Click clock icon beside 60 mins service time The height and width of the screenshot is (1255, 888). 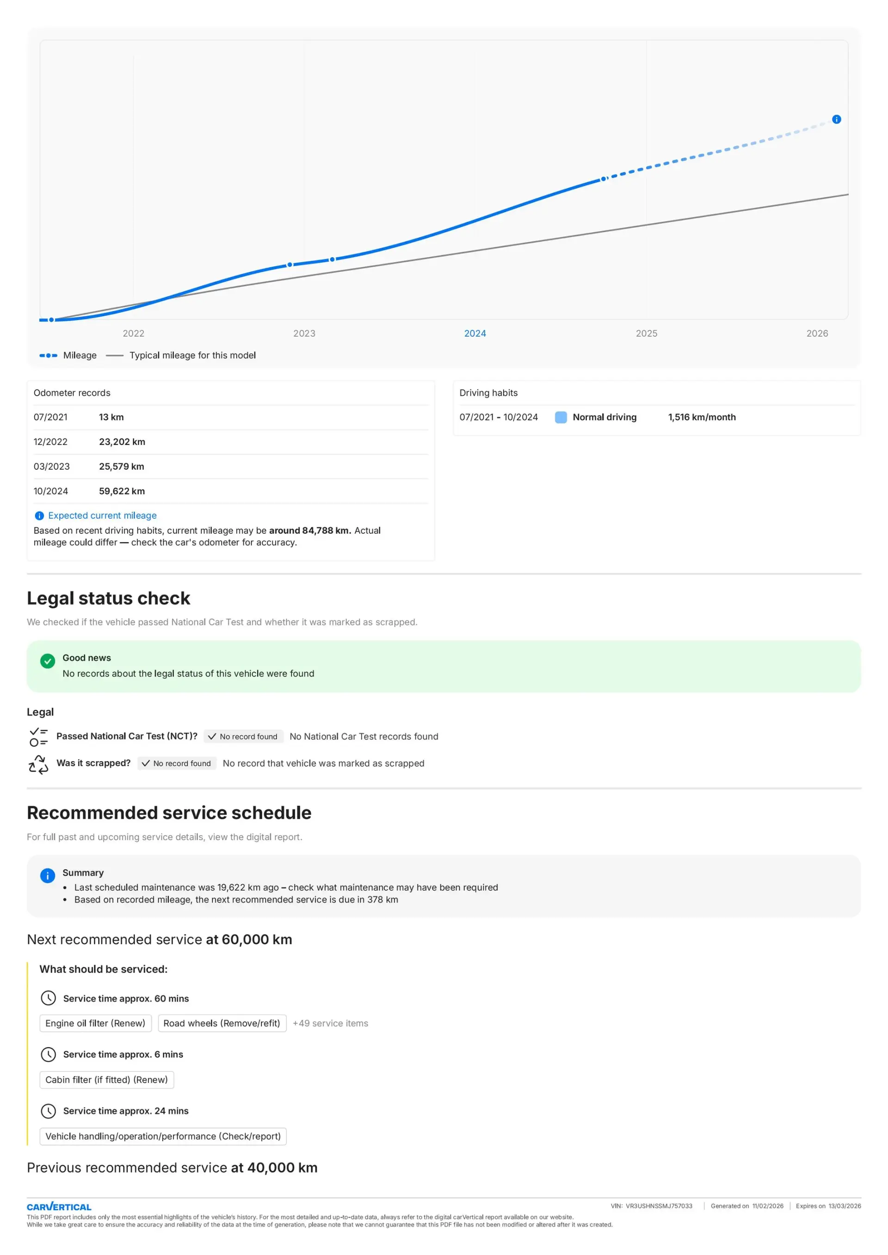[x=49, y=998]
